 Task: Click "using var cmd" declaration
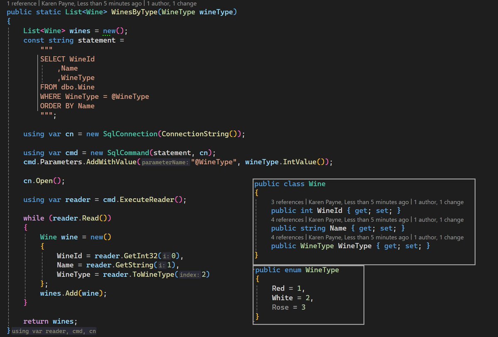51,153
